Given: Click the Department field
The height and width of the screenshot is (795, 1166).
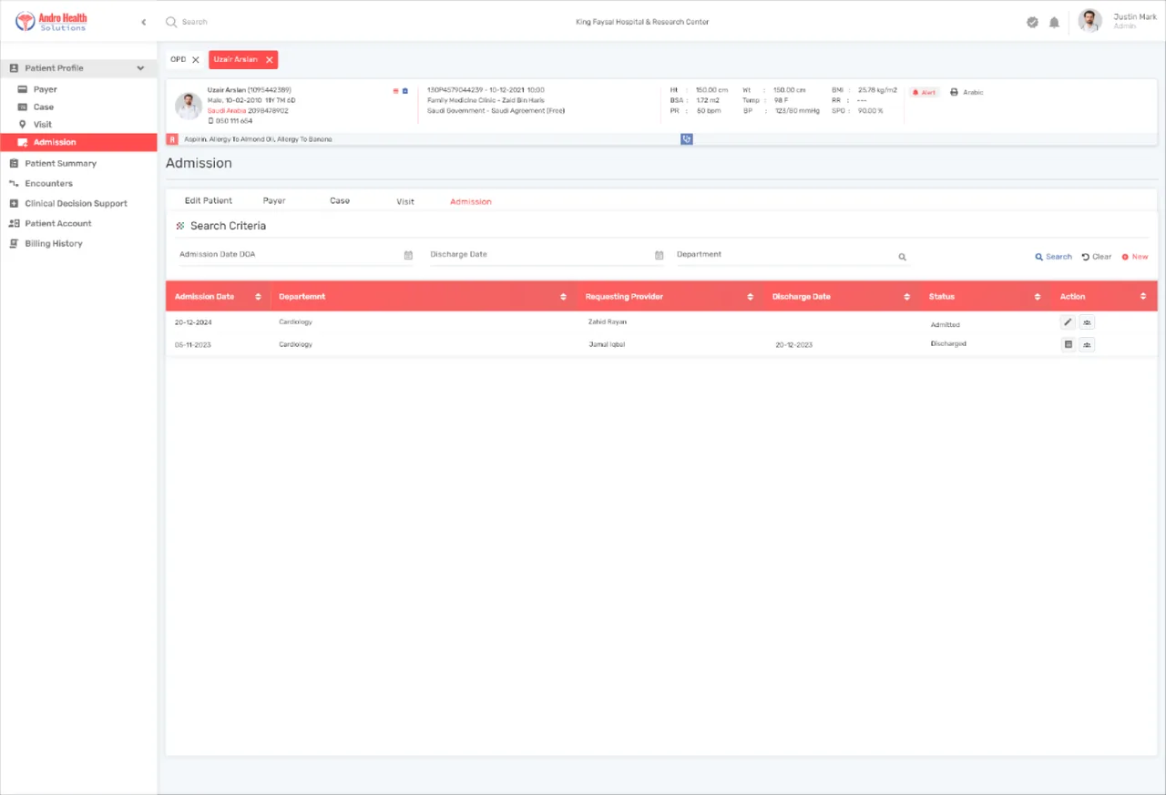Looking at the screenshot, I should click(793, 255).
